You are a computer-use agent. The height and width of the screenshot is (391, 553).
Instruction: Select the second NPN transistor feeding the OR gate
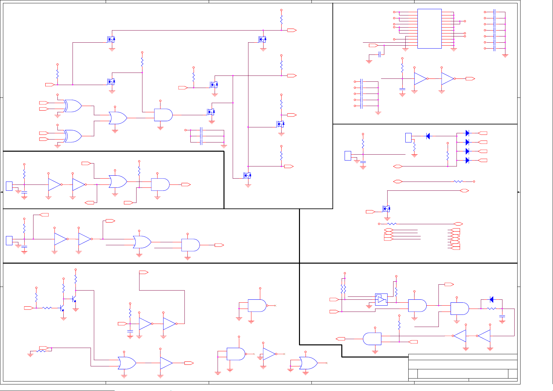click(x=74, y=299)
